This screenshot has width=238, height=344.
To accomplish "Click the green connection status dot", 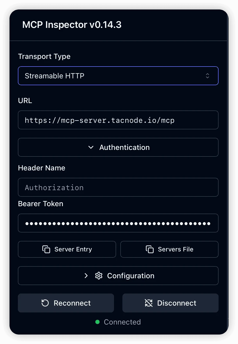I will 97,322.
